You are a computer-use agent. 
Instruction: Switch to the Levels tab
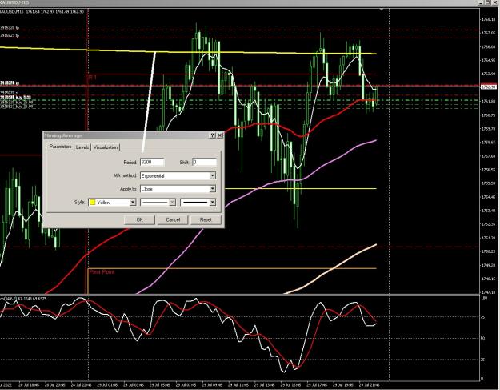[x=82, y=147]
